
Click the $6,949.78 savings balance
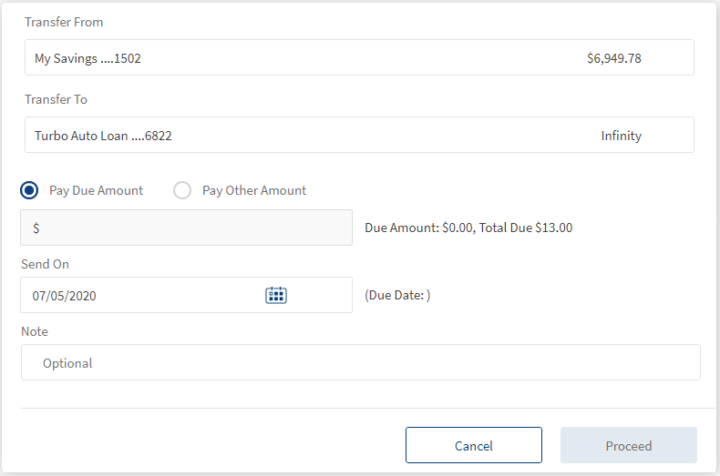click(x=613, y=58)
